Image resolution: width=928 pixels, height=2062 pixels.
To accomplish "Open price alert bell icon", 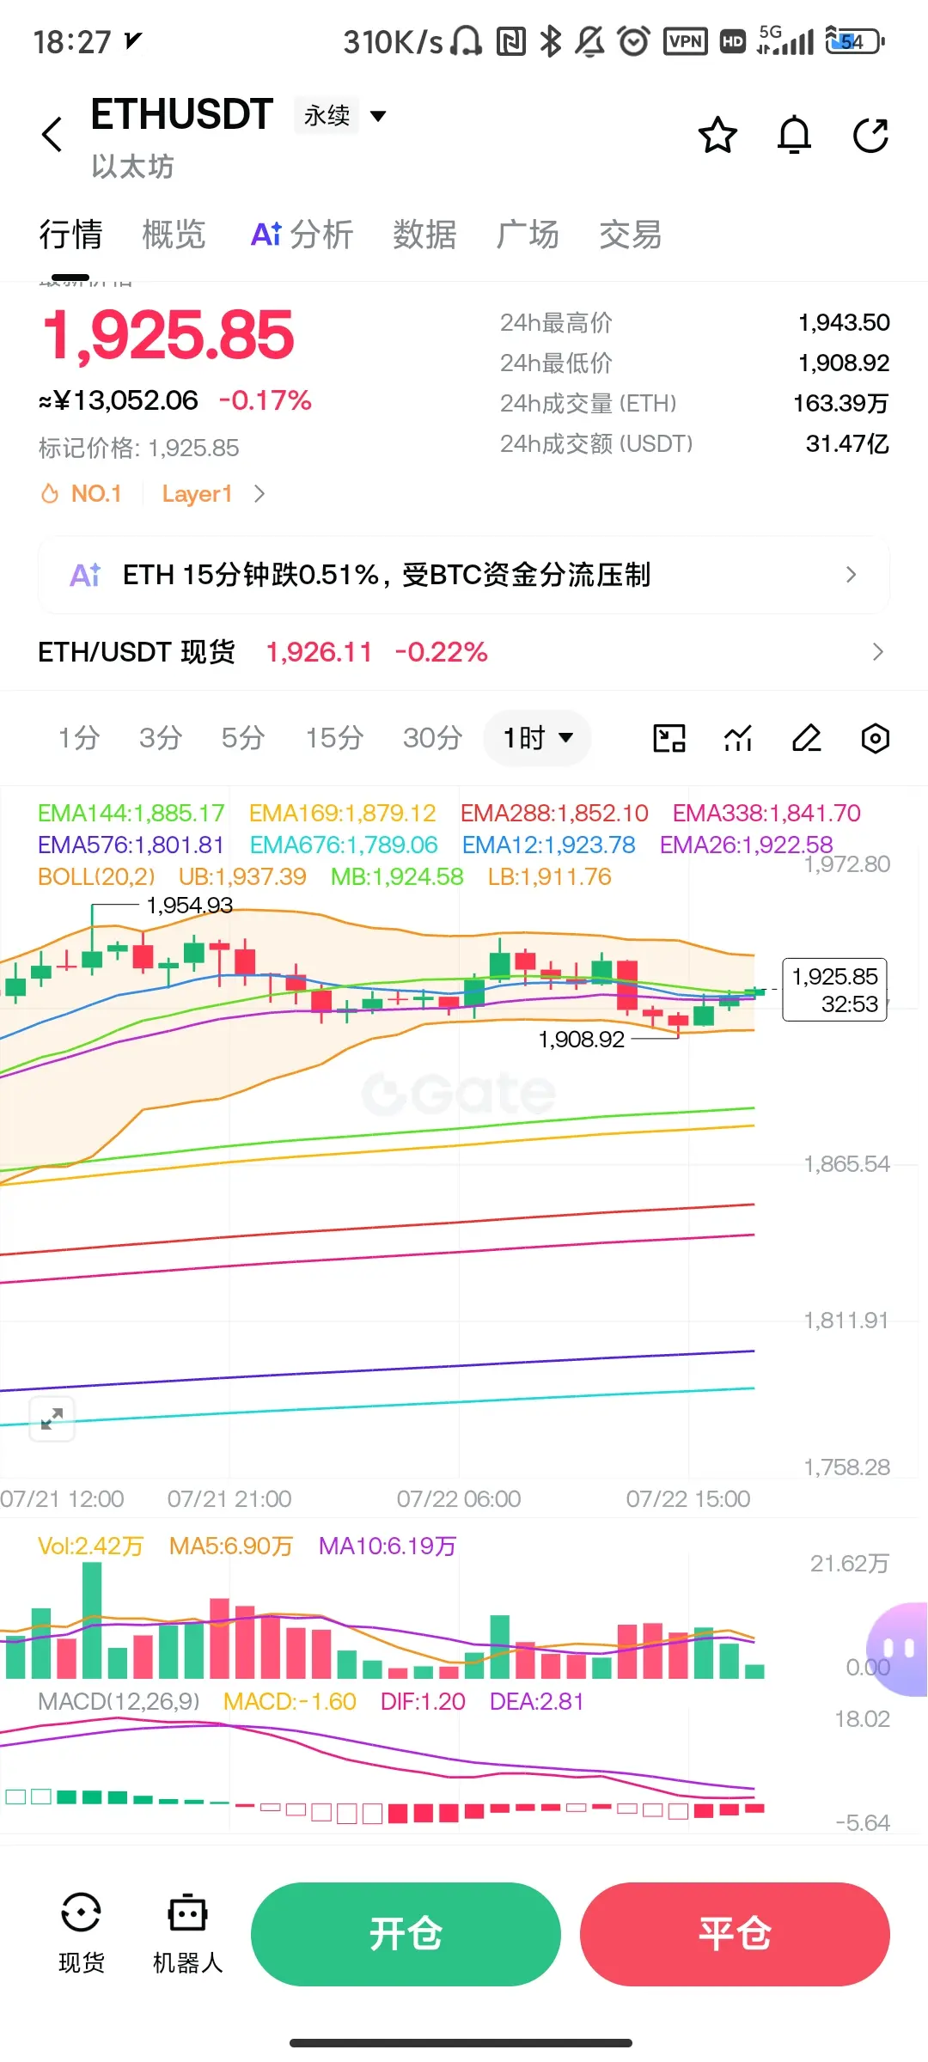I will point(794,135).
